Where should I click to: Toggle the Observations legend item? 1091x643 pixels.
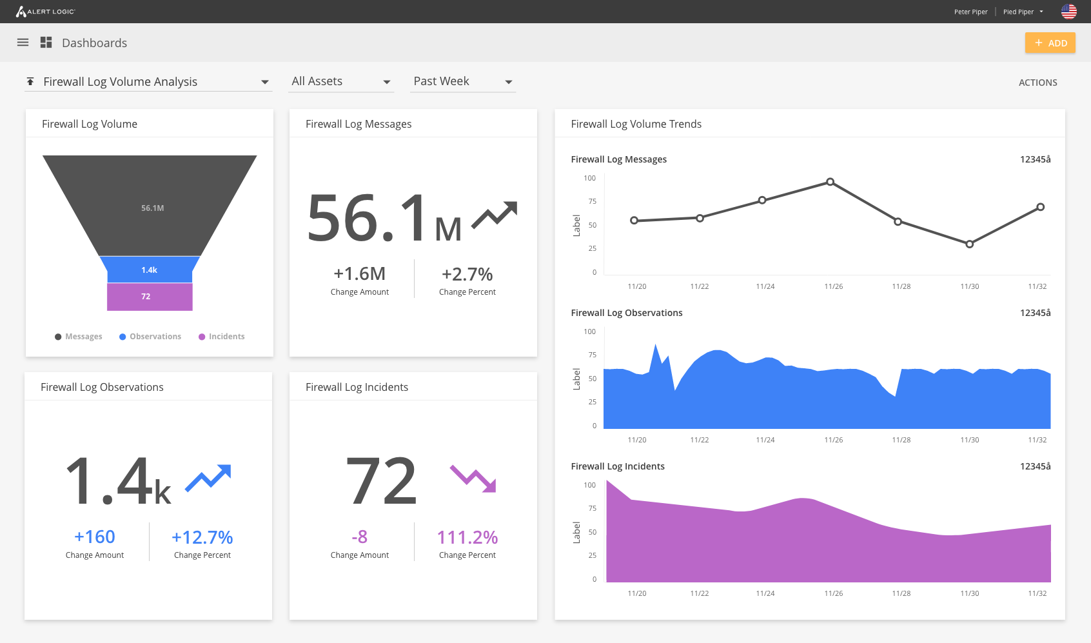click(150, 337)
